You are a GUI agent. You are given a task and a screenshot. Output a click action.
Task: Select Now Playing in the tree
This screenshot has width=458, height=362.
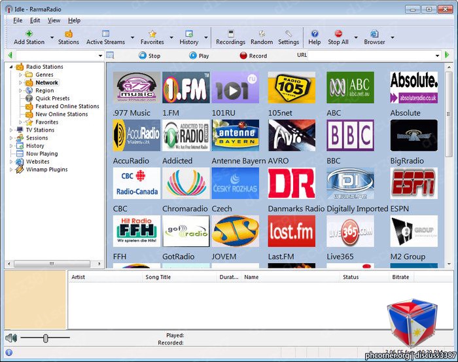point(42,154)
